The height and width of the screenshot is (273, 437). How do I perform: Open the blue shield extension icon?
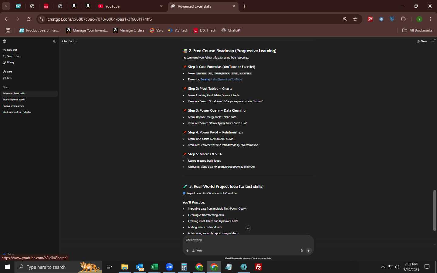(x=392, y=19)
